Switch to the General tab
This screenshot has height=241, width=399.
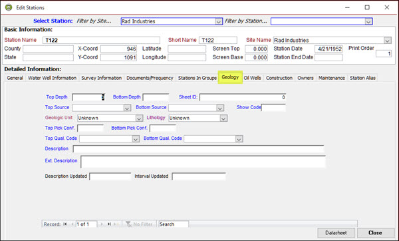click(x=15, y=78)
